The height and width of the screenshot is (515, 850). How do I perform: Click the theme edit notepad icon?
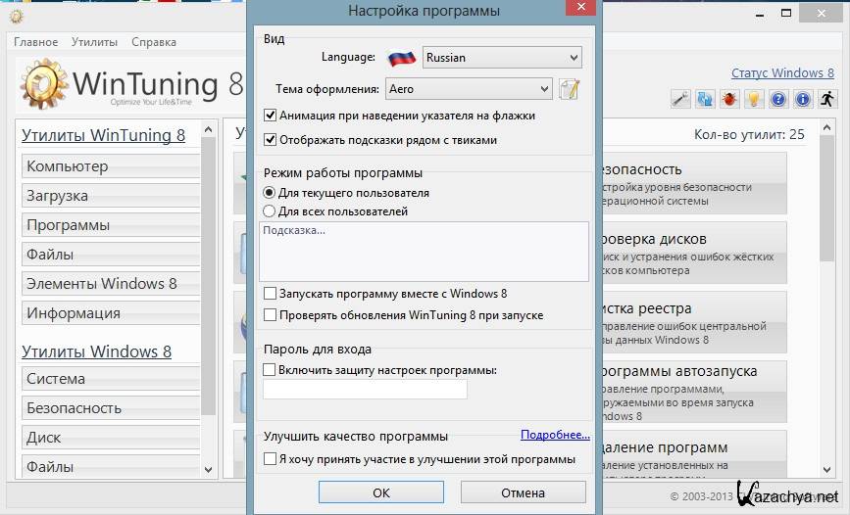[x=570, y=89]
